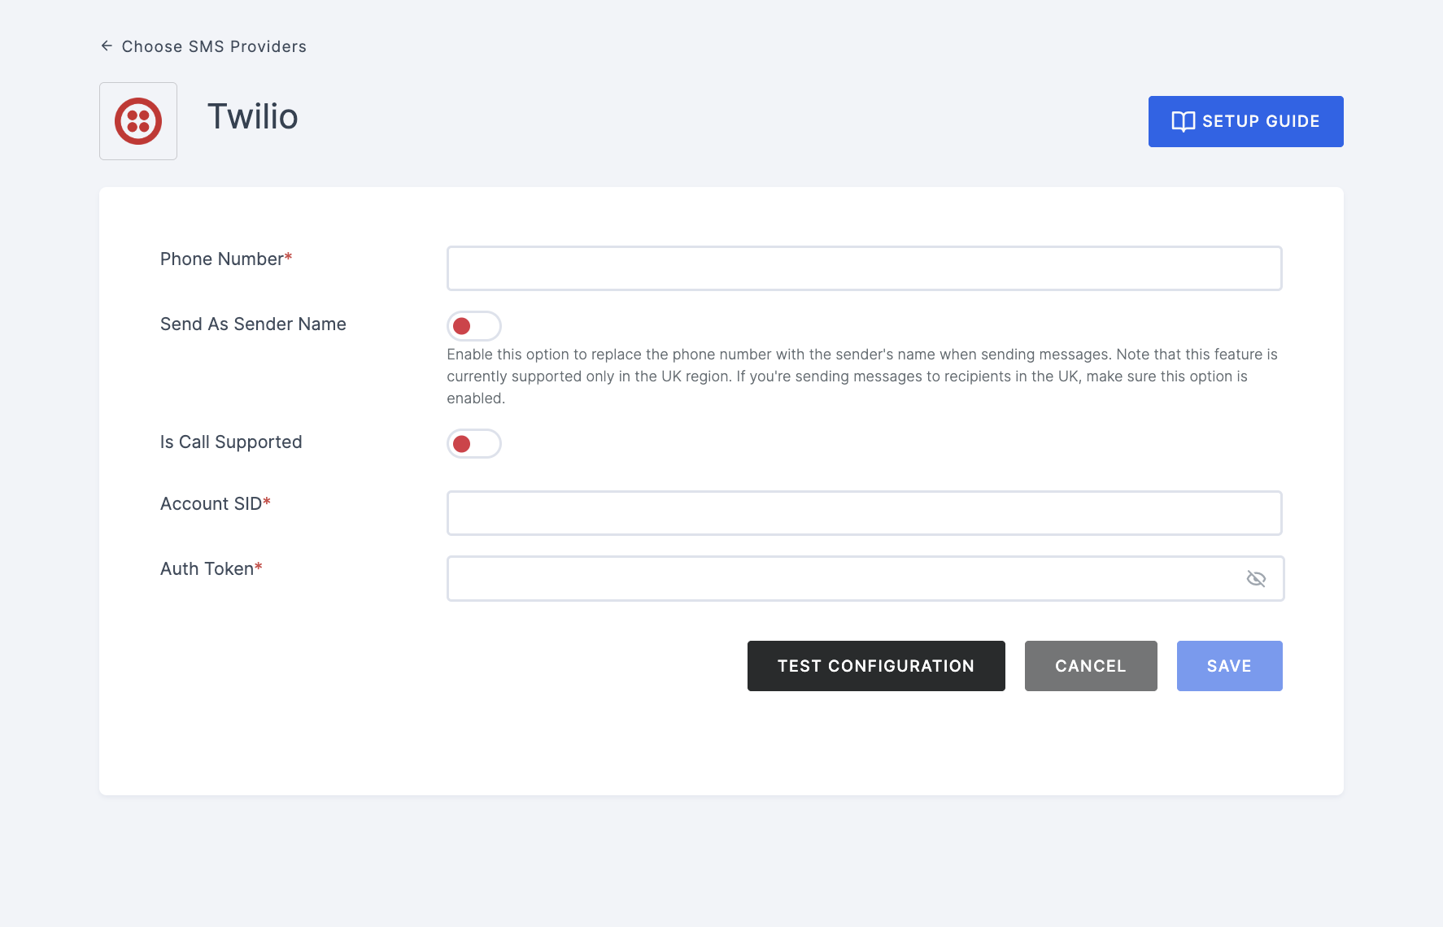The width and height of the screenshot is (1443, 927).
Task: Click the Auth Token label
Action: pyautogui.click(x=211, y=569)
